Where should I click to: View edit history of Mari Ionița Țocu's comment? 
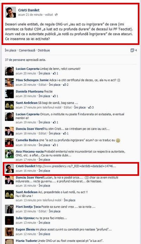[x=43, y=211]
